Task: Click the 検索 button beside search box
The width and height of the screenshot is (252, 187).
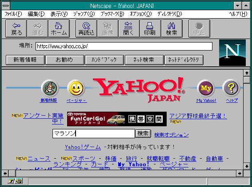Action: (x=143, y=133)
